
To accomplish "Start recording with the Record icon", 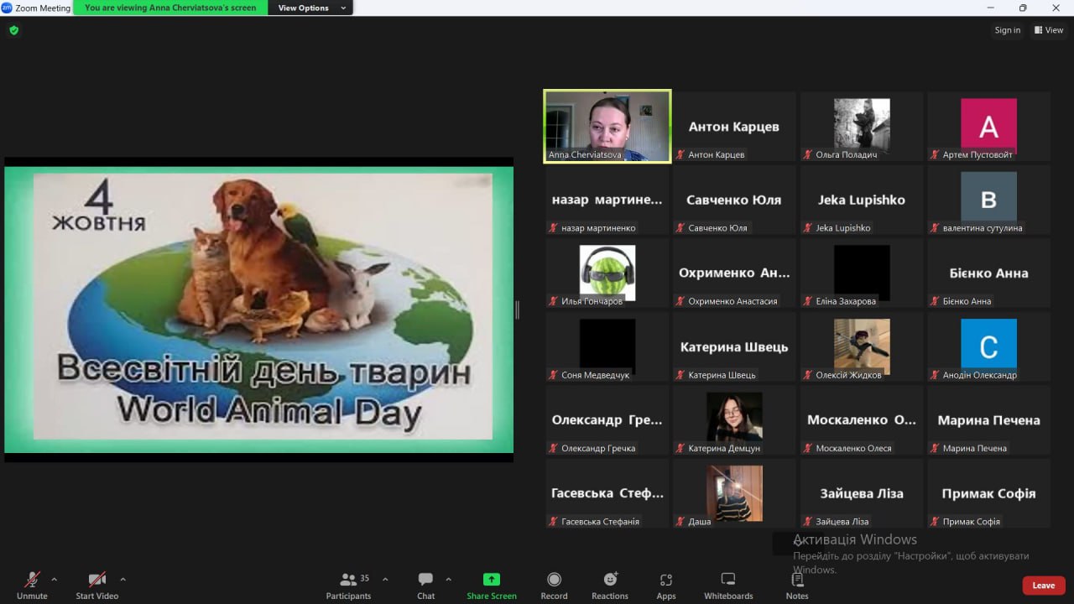I will pos(554,580).
